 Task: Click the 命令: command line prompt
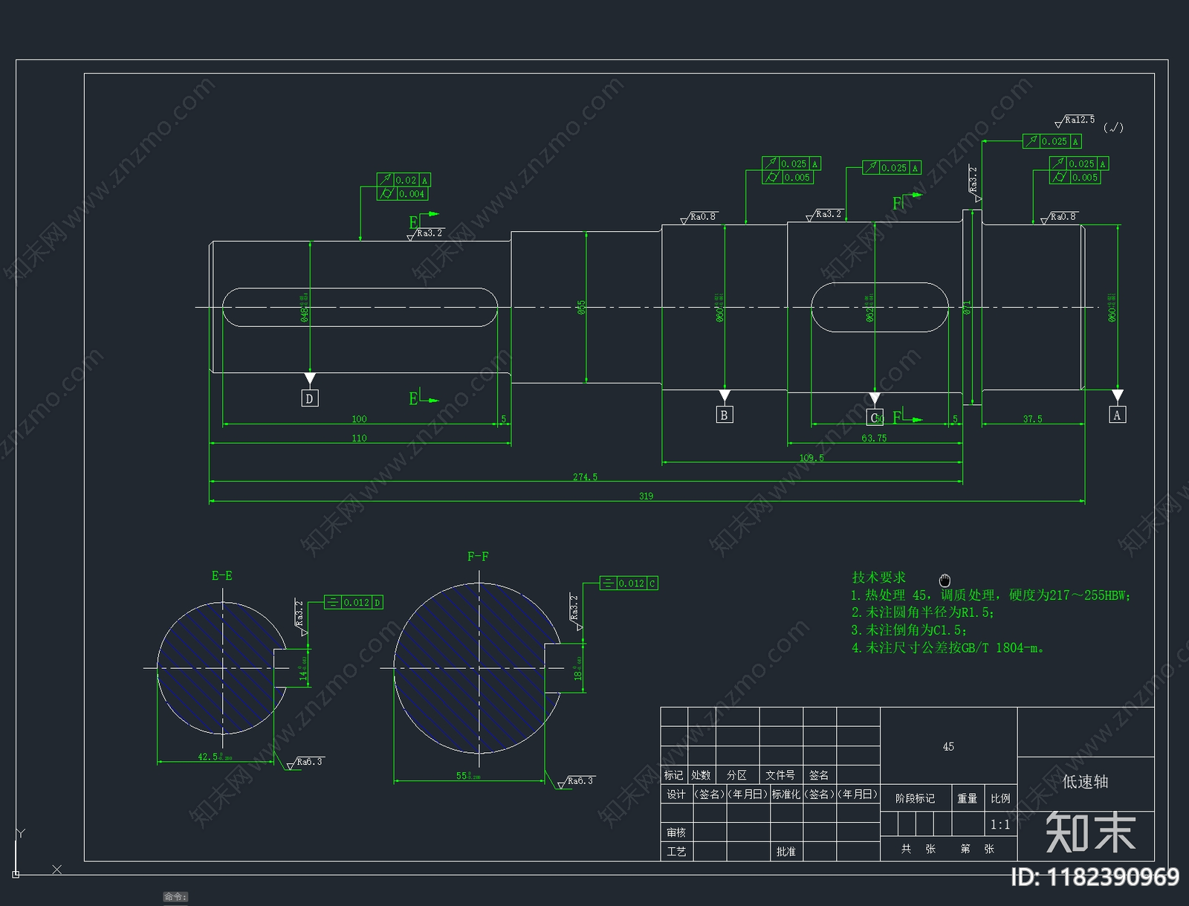tap(175, 896)
